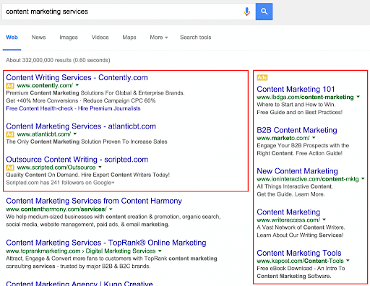Click www.contentharmony.com/services/ green URL text
The image size is (370, 286).
[56, 209]
